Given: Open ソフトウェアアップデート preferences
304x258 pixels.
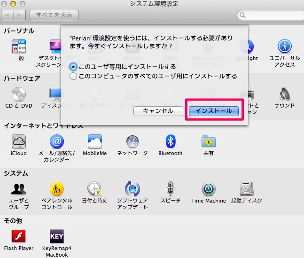Looking at the screenshot, I should coord(133,189).
